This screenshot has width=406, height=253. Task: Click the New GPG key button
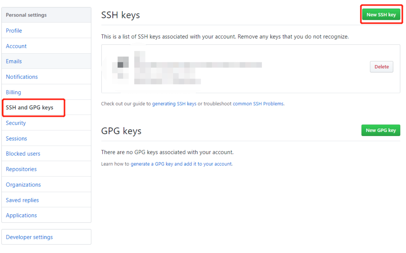pyautogui.click(x=381, y=130)
